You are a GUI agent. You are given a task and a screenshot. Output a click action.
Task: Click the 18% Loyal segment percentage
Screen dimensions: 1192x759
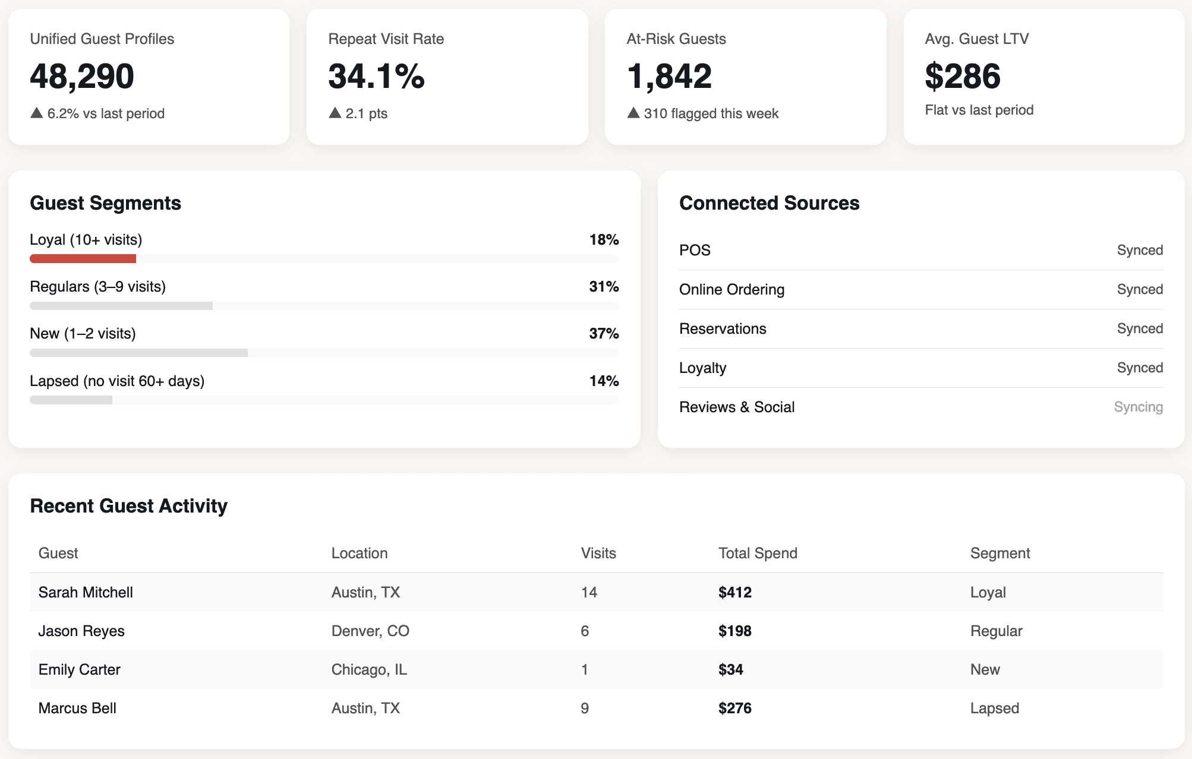[604, 239]
